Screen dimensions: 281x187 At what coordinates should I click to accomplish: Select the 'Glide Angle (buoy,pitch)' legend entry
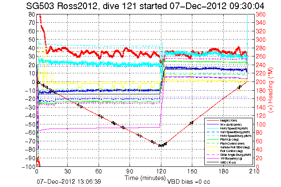click(236, 155)
